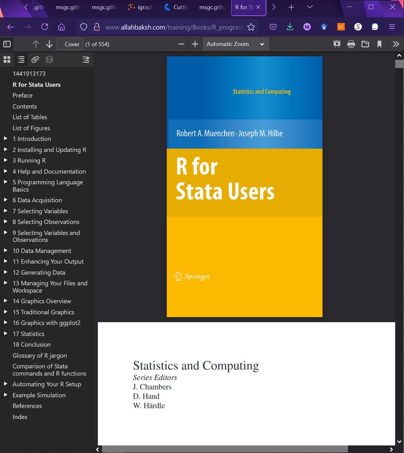Screen dimensions: 404x453
Task: Expand the 17 Statistics outline item
Action: pyautogui.click(x=6, y=334)
